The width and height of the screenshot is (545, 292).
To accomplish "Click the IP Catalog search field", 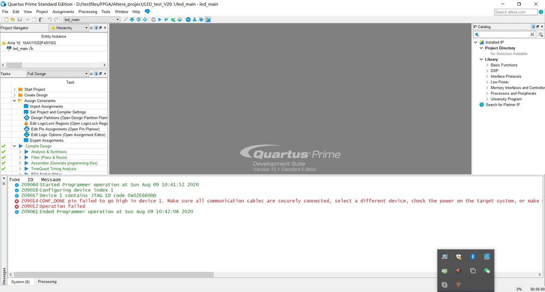I will tap(505, 34).
